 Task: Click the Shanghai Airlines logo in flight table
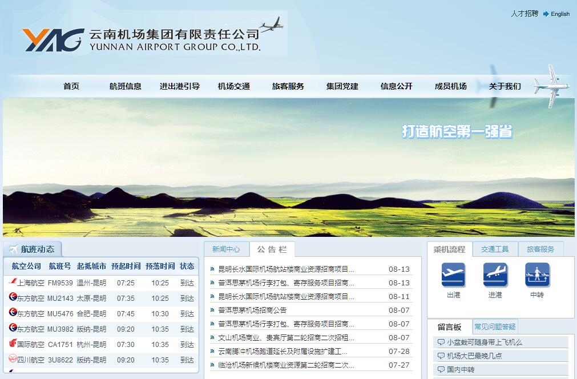(x=13, y=282)
